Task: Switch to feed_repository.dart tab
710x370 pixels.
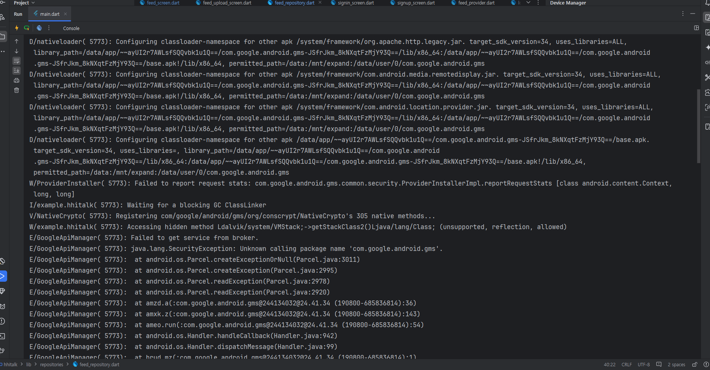Action: pos(291,3)
